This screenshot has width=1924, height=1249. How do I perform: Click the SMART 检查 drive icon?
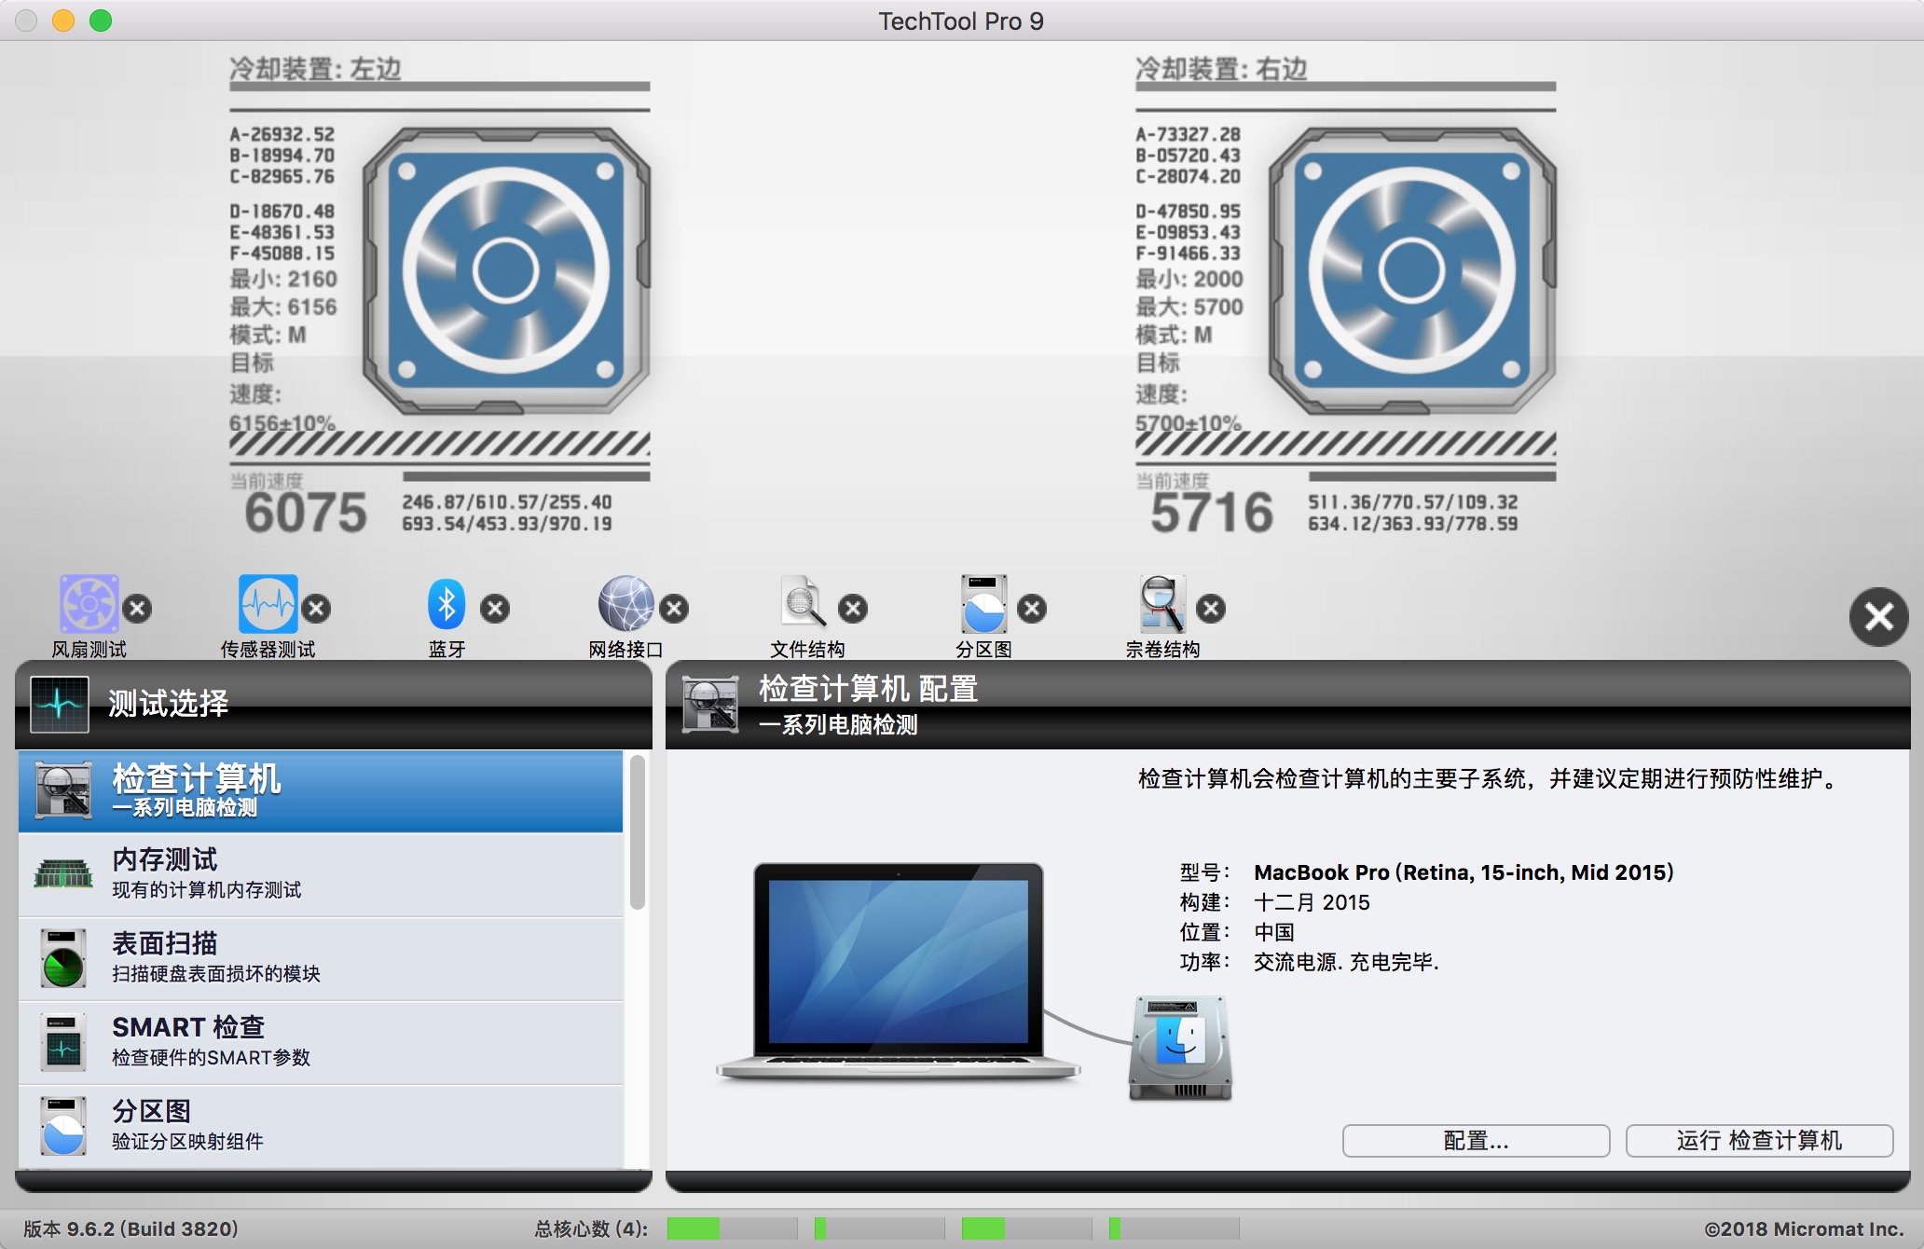coord(63,1042)
